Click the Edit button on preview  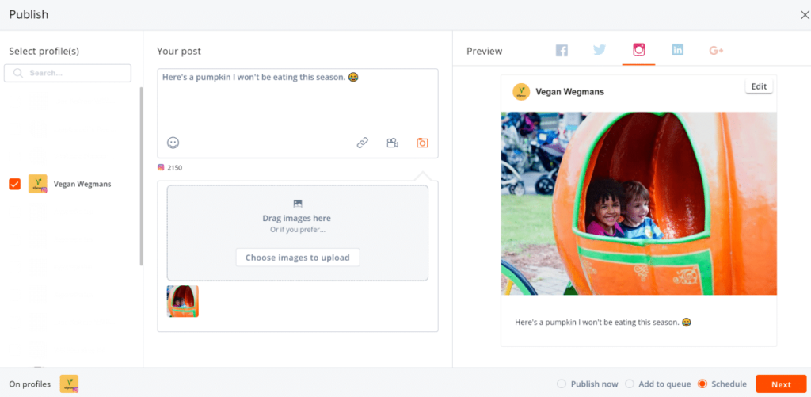[x=759, y=86]
